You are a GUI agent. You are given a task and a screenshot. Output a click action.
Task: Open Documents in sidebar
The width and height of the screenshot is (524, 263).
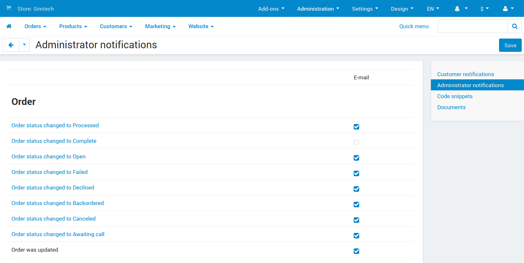click(451, 107)
